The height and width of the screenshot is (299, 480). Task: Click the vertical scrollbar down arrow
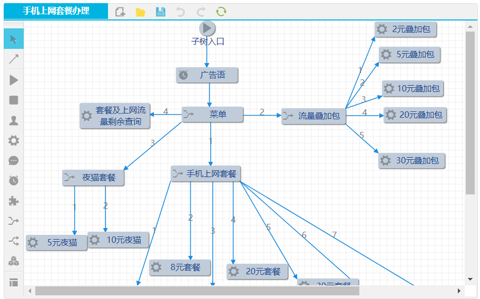tap(470, 279)
